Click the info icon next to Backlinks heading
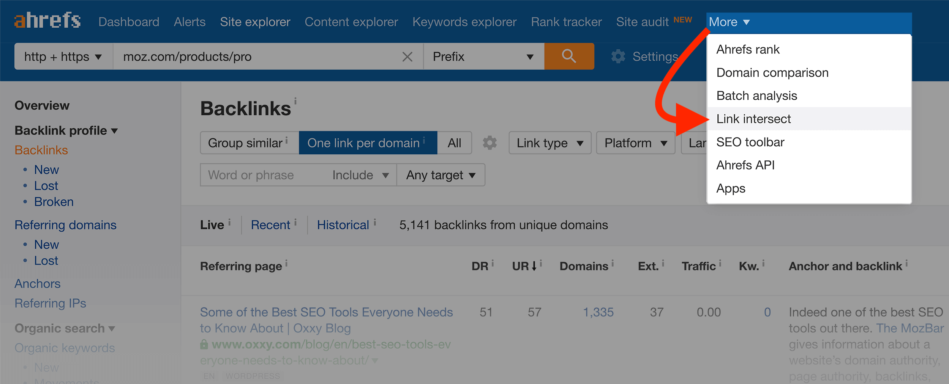 click(295, 101)
